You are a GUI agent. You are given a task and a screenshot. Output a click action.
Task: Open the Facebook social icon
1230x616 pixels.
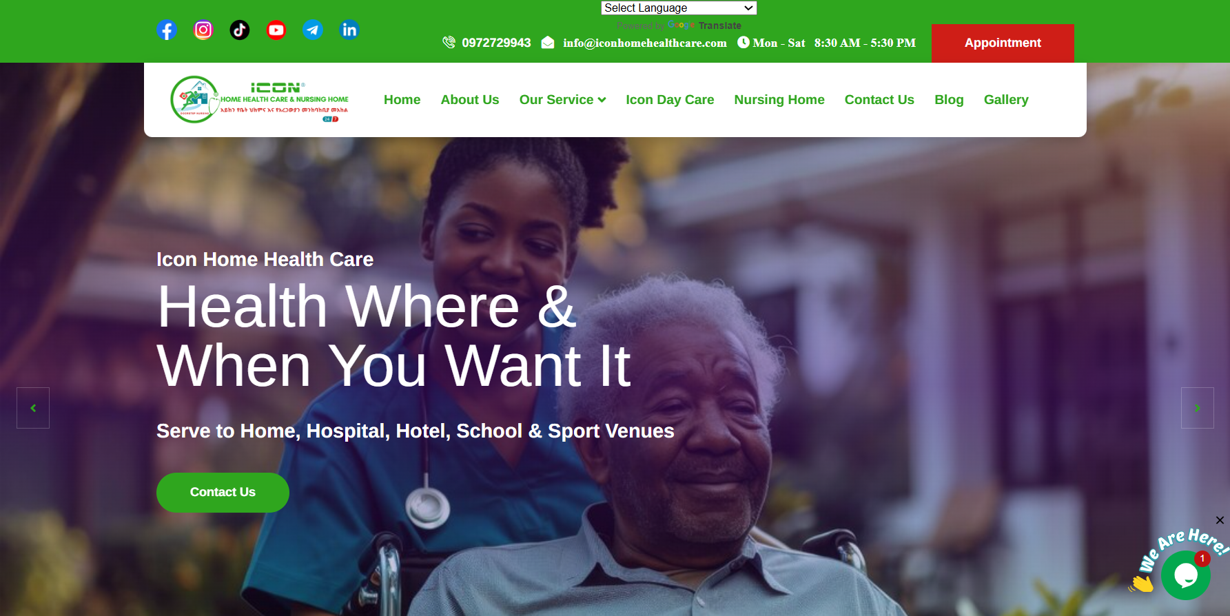167,30
